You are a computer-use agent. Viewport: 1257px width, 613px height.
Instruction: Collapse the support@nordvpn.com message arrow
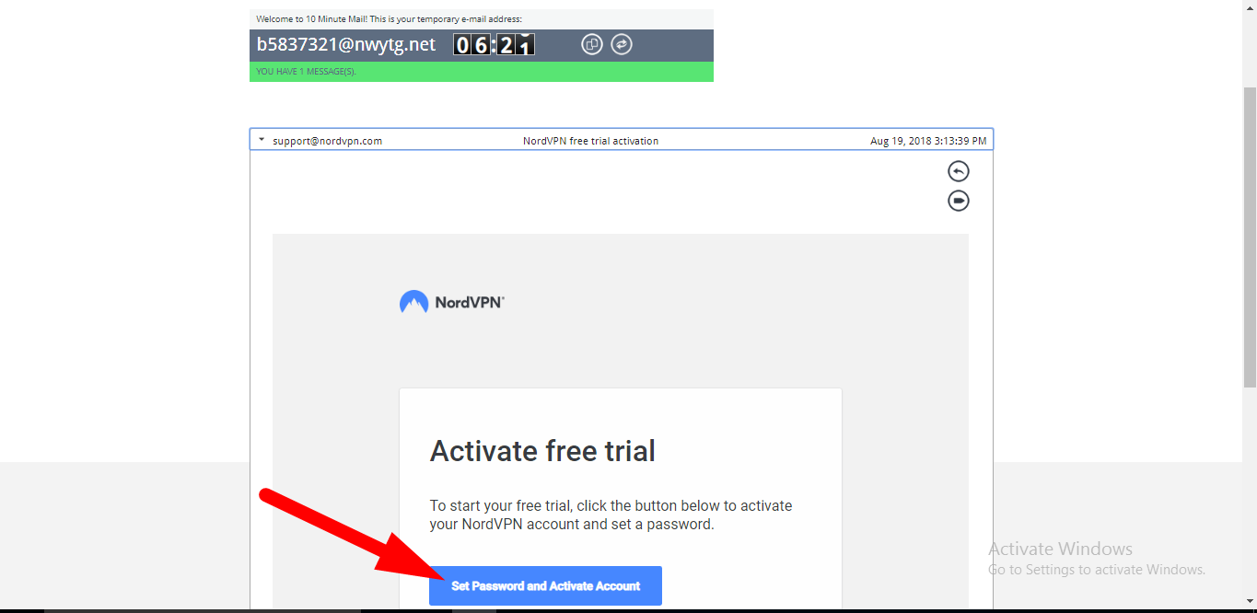coord(262,140)
